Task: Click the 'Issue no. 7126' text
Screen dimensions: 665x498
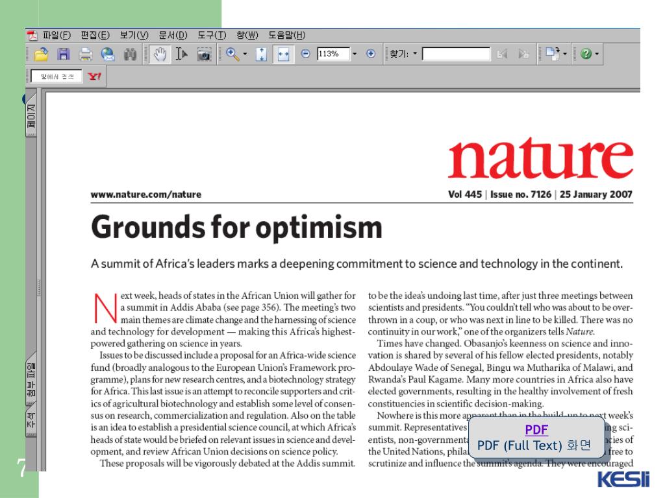Action: 521,195
